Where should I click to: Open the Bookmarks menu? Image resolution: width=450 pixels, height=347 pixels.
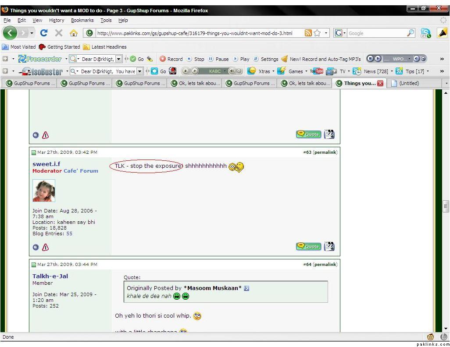coord(82,20)
